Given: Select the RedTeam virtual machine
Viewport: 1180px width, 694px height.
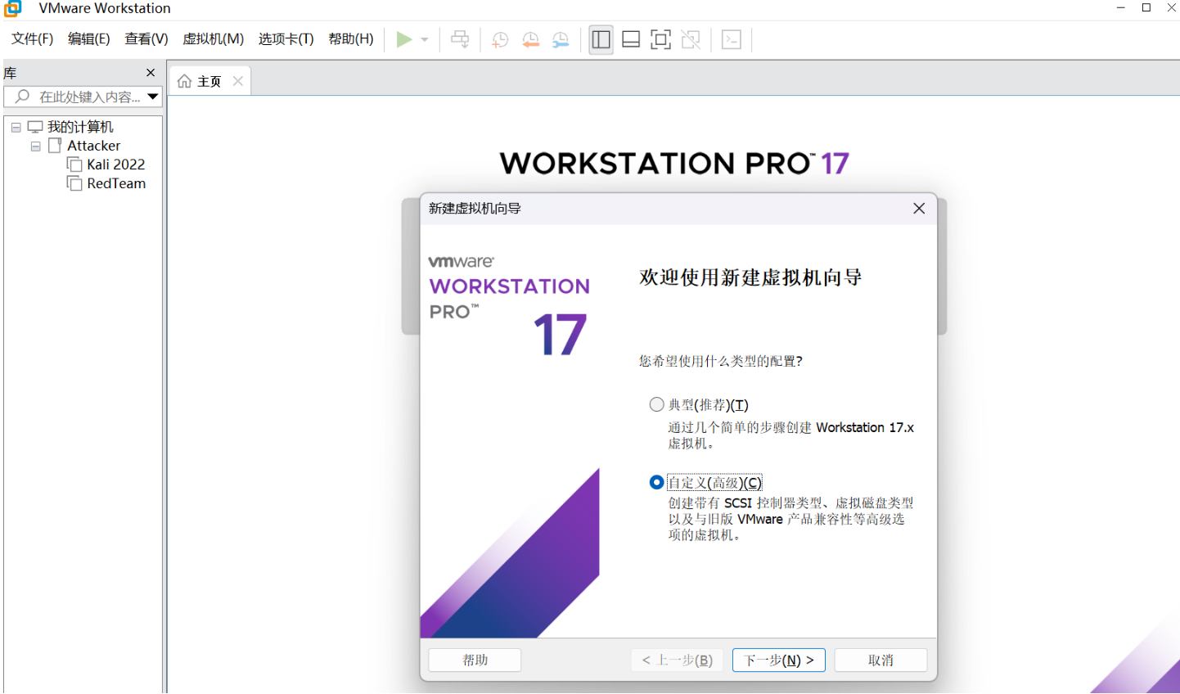Looking at the screenshot, I should pos(116,183).
